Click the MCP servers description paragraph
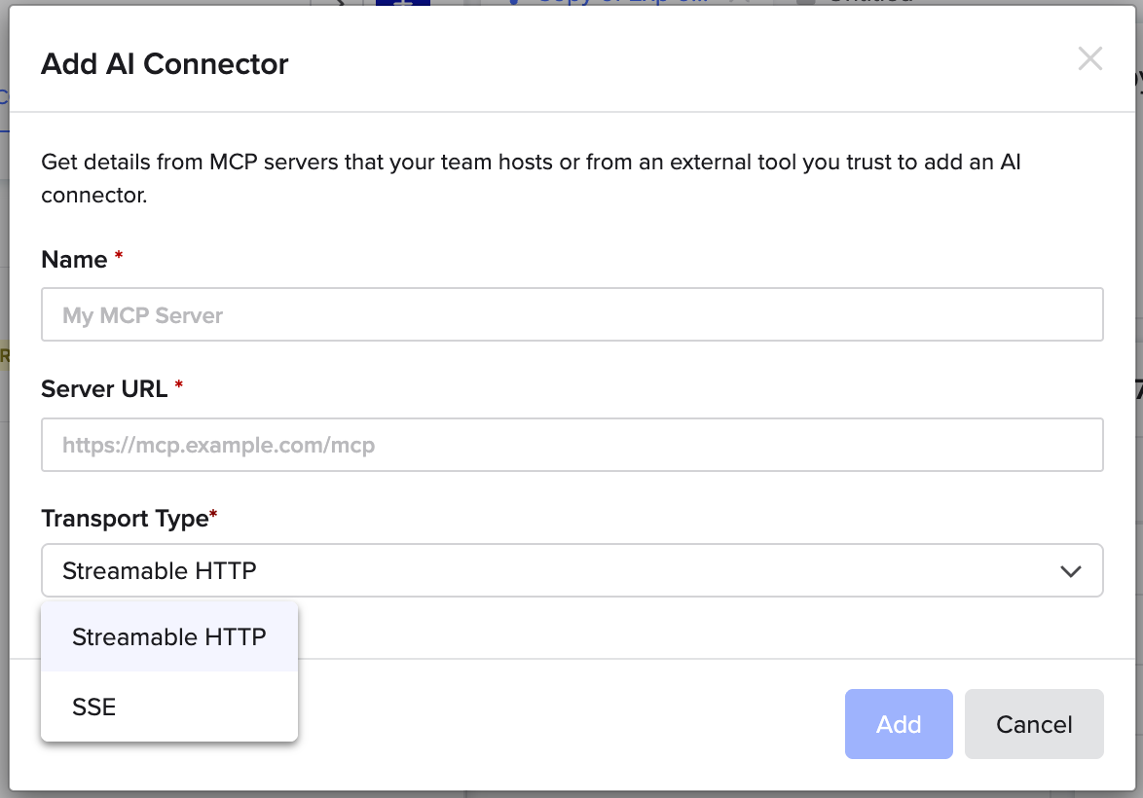1143x798 pixels. [x=531, y=177]
